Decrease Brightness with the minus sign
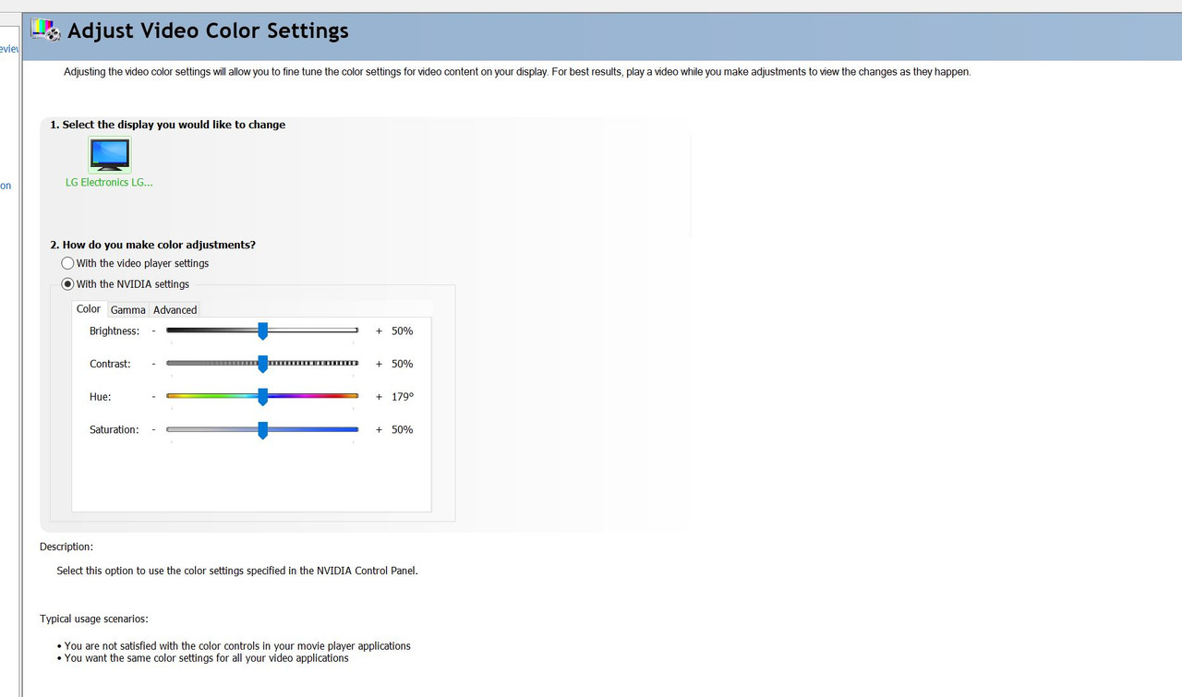This screenshot has width=1182, height=697. (153, 330)
